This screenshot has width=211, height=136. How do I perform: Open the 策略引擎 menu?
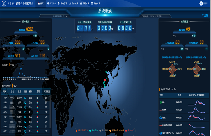(x=63, y=3)
